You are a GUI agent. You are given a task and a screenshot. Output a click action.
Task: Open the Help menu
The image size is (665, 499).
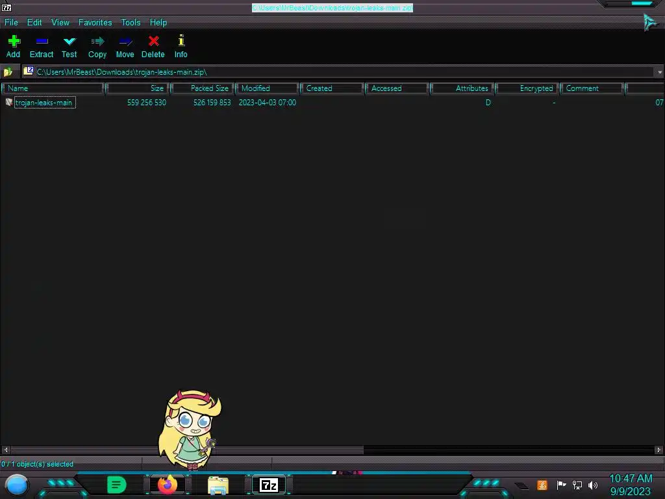click(x=158, y=23)
